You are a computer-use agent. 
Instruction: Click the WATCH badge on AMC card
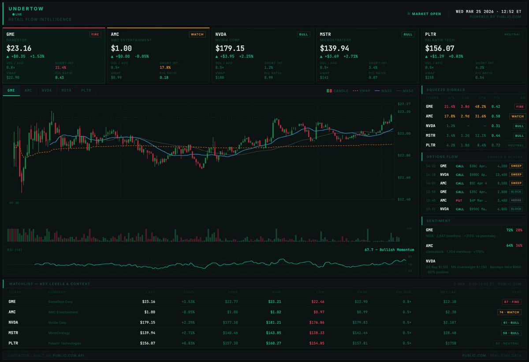pos(197,34)
